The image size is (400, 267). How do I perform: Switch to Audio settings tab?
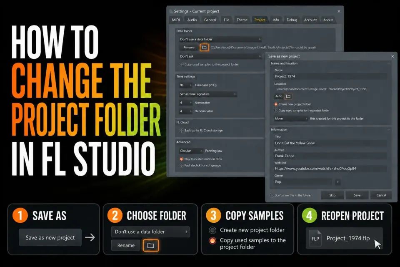(192, 20)
